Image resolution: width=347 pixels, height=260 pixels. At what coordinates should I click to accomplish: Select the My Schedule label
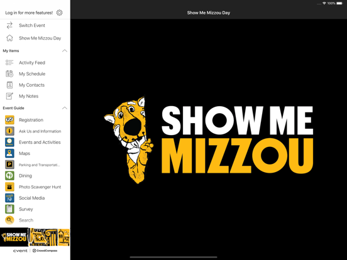pyautogui.click(x=32, y=73)
